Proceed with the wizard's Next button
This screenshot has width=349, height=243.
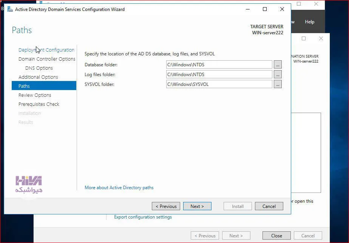[x=197, y=206]
